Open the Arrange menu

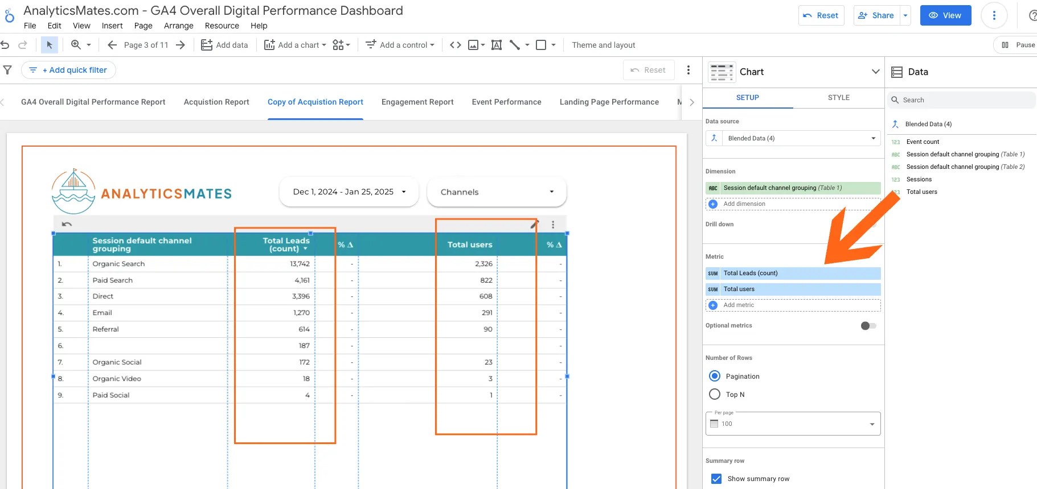coord(179,26)
